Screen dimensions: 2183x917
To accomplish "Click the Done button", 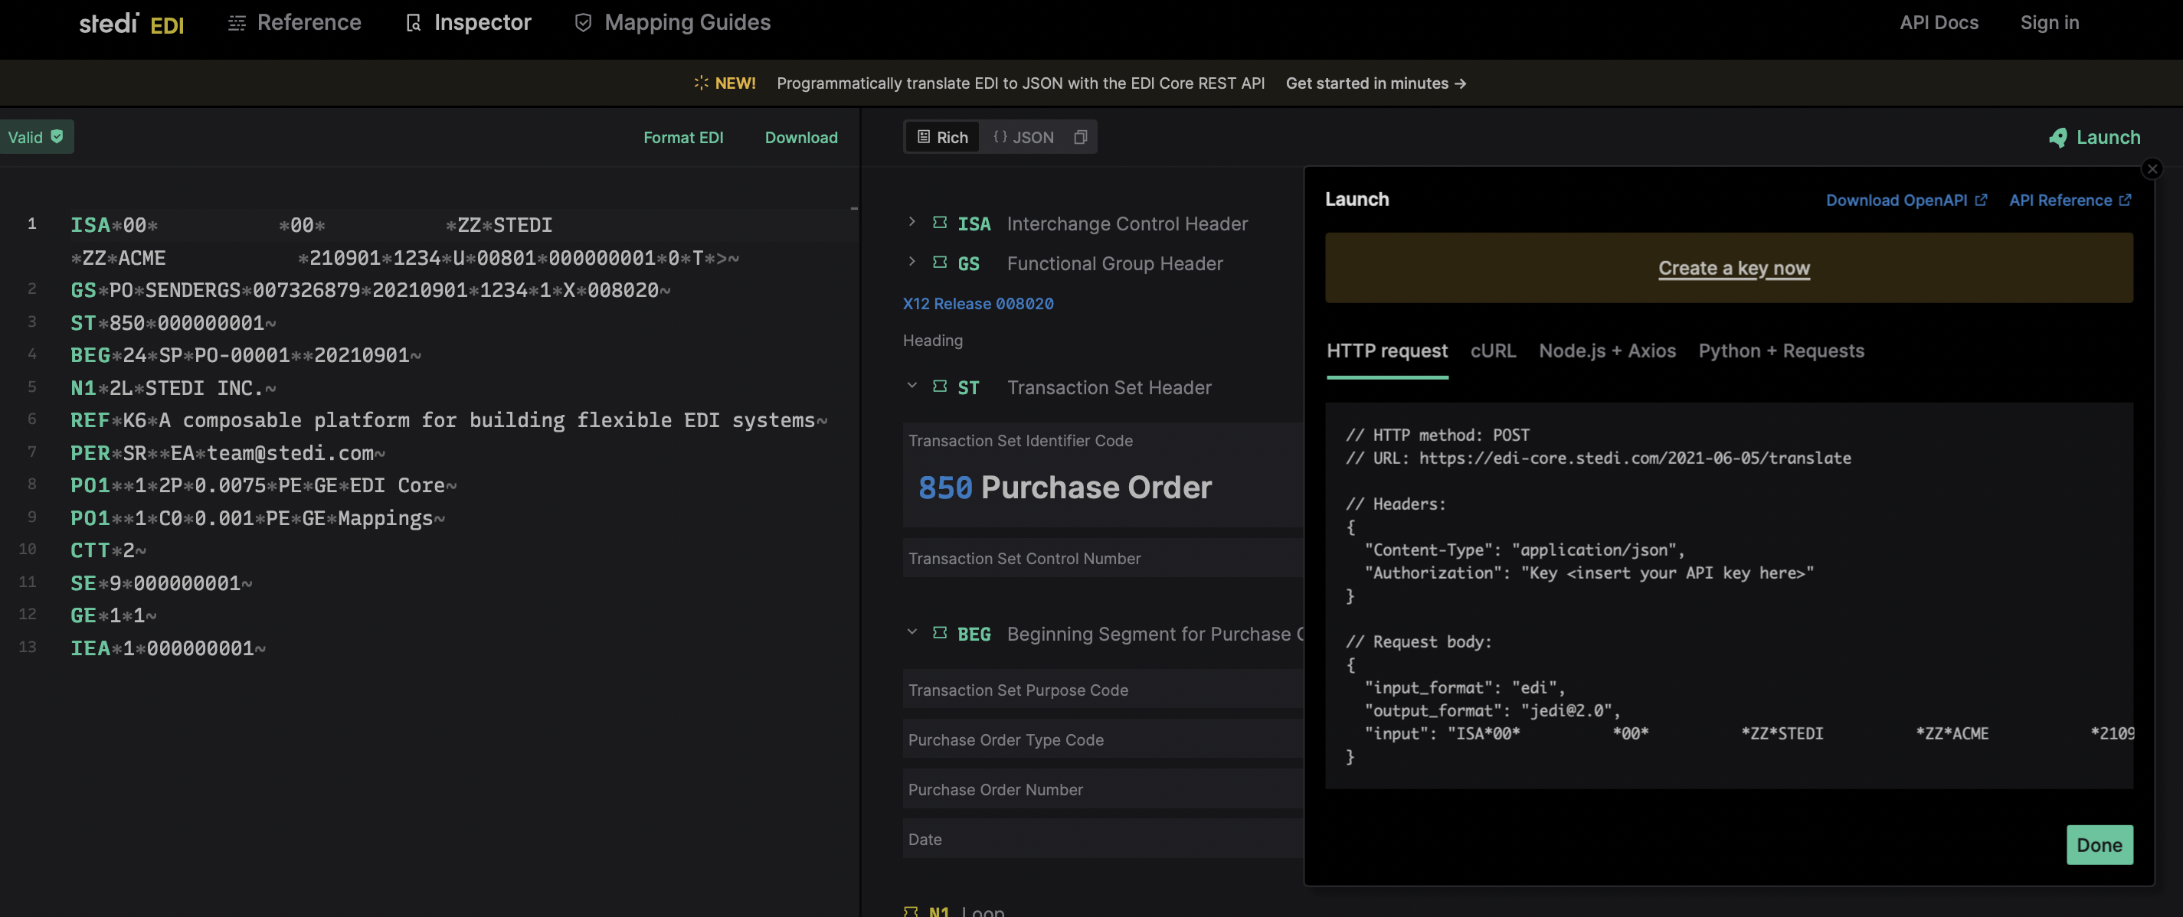I will 2099,845.
